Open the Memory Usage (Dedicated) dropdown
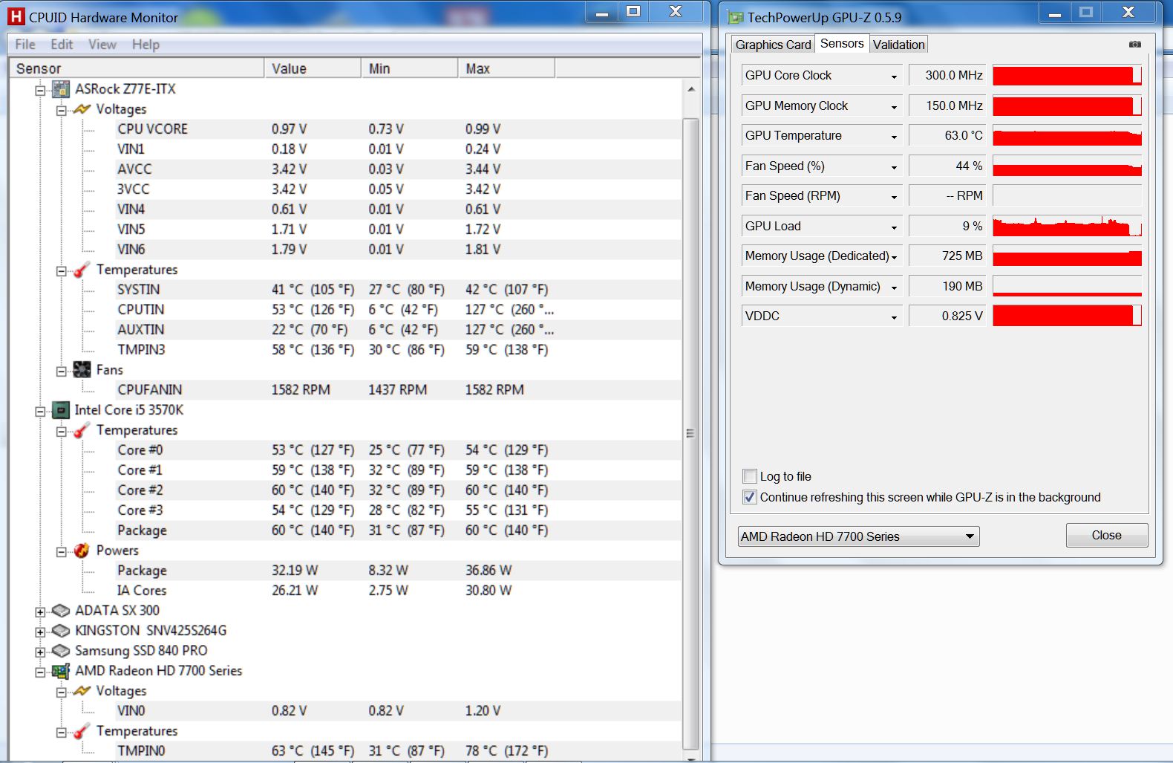1173x763 pixels. click(894, 256)
